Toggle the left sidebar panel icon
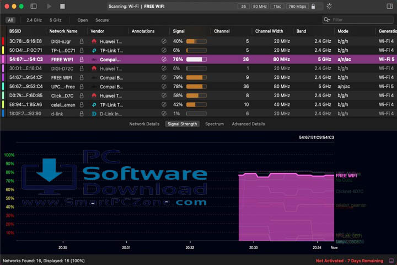The width and height of the screenshot is (397, 265). [x=34, y=6]
